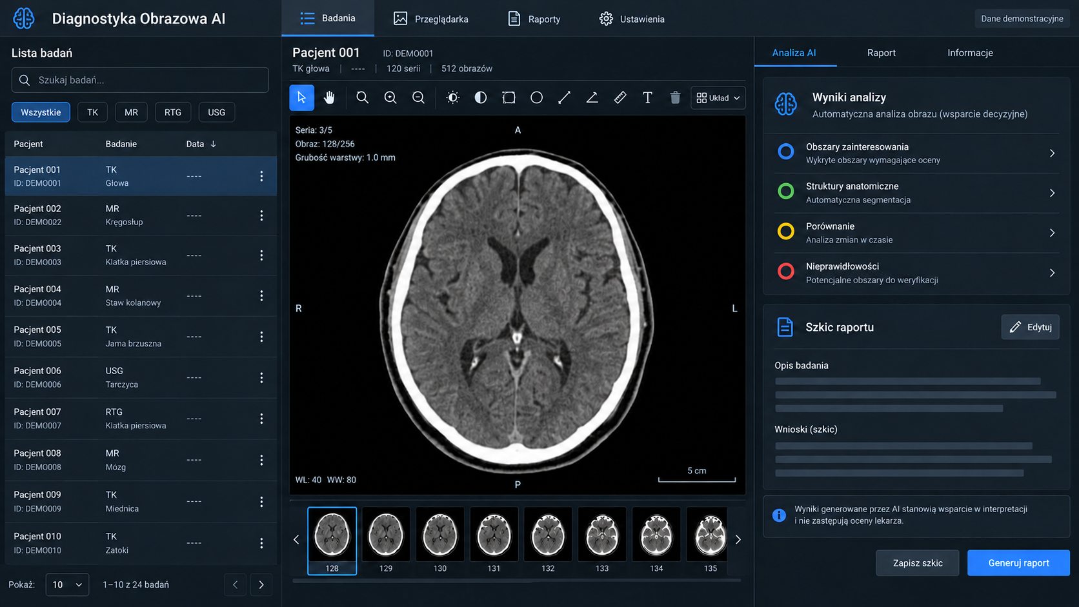
Task: Switch to the Informacje panel tab
Action: coord(970,53)
